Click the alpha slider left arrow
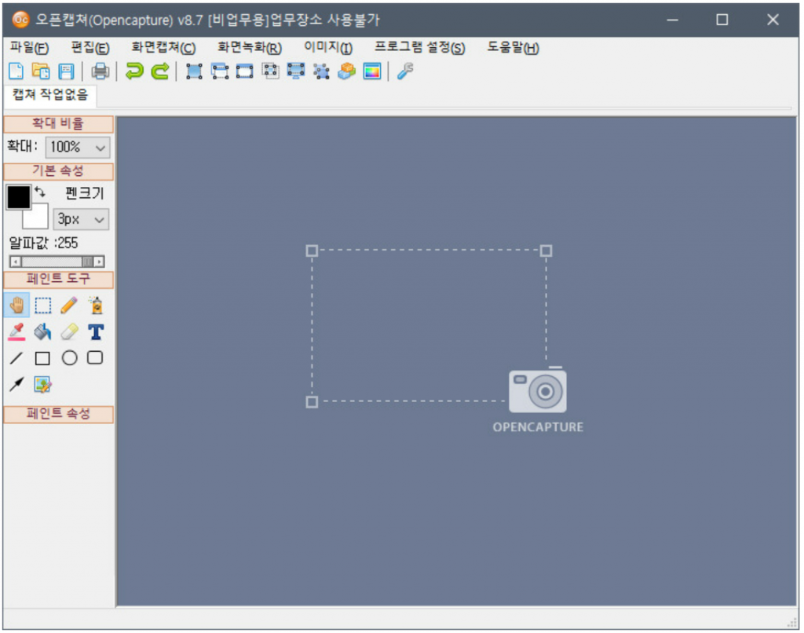This screenshot has height=633, width=804. [16, 262]
